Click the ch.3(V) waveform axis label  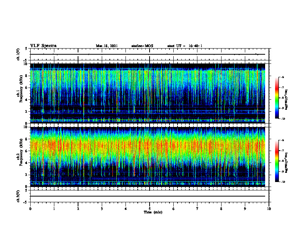pos(18,196)
